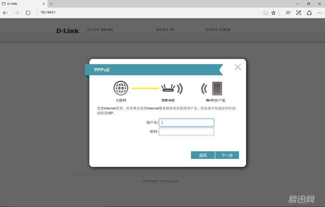Close the D-LINK browser tab

pyautogui.click(x=44, y=4)
